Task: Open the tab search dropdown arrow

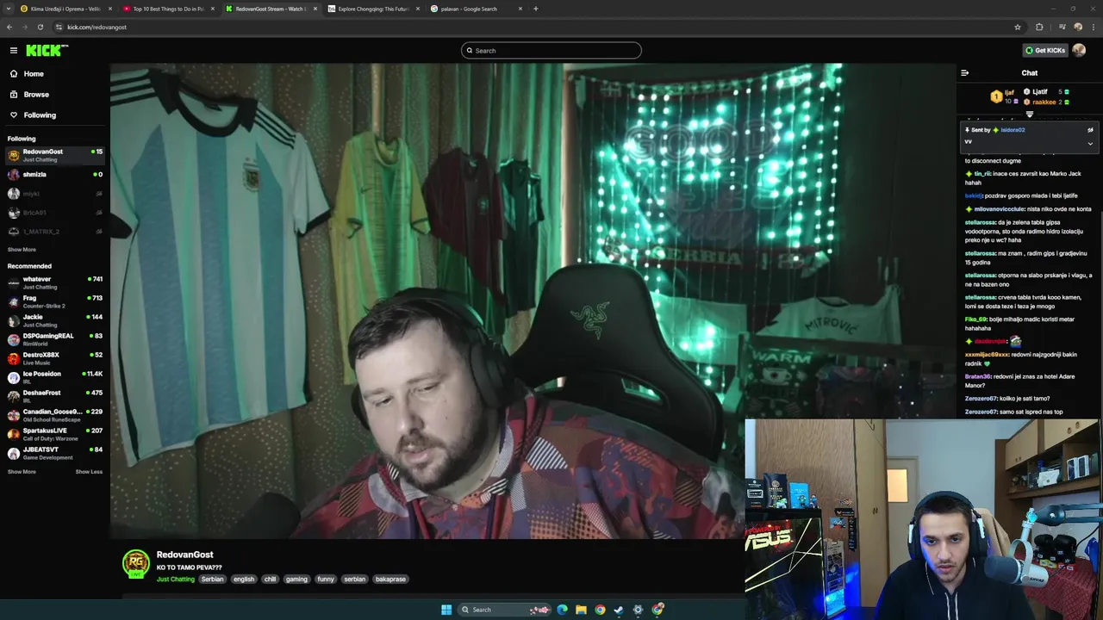Action: [x=8, y=9]
